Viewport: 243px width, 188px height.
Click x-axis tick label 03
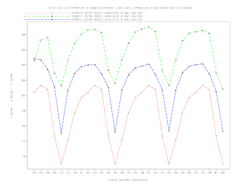coord(41,173)
